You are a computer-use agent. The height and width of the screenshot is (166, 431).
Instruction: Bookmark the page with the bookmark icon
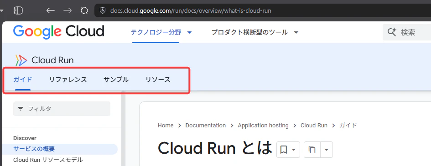(x=283, y=150)
